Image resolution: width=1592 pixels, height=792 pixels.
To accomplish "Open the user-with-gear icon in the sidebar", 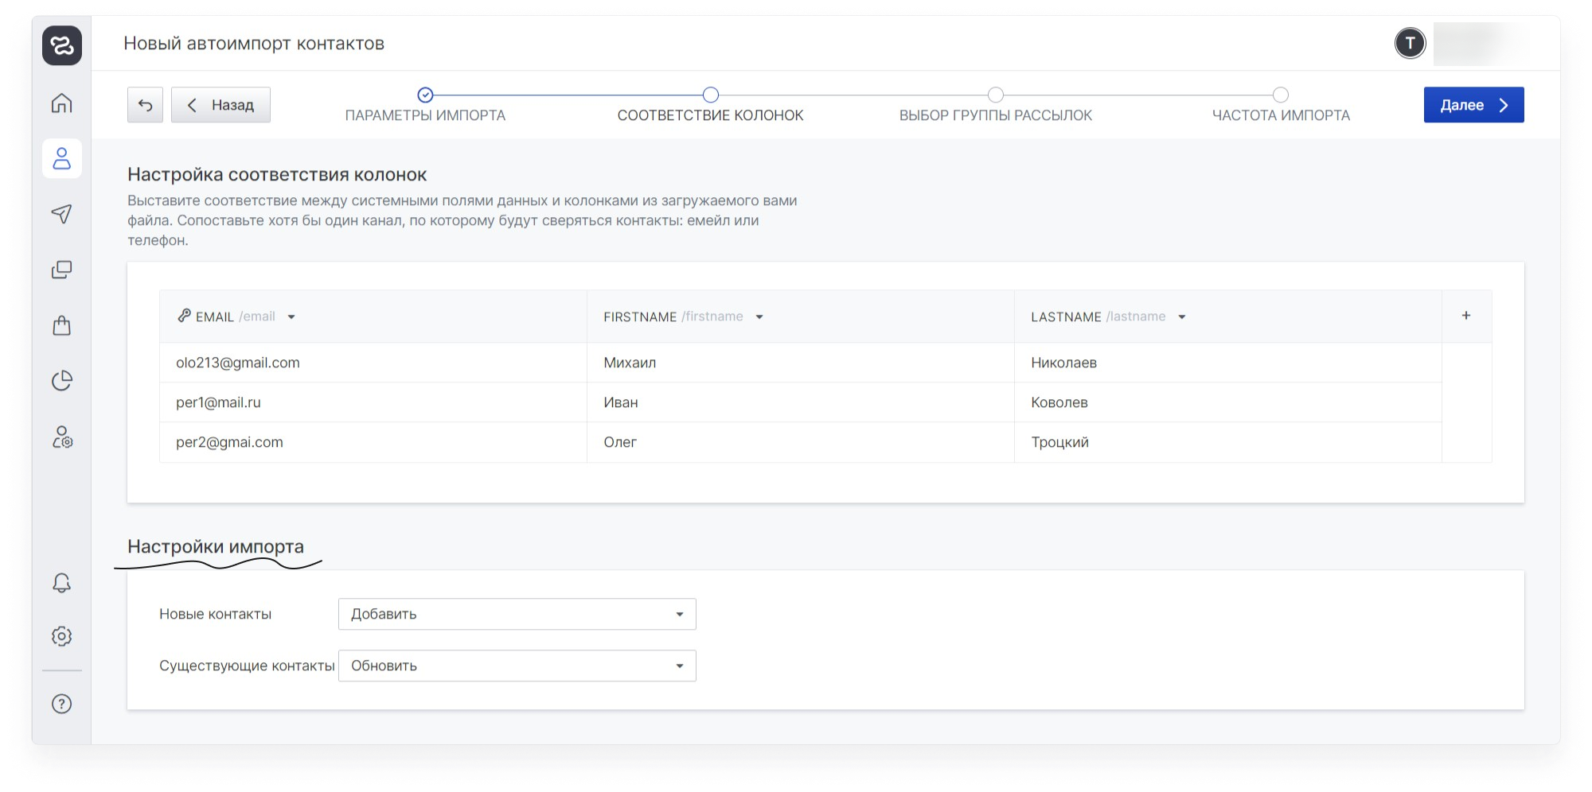I will [62, 437].
